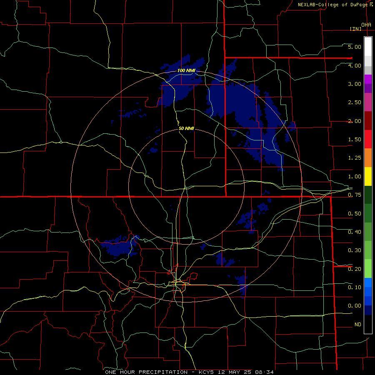375x375 pixels.
Task: Select the black ND swatch at legend bottom
Action: [368, 324]
